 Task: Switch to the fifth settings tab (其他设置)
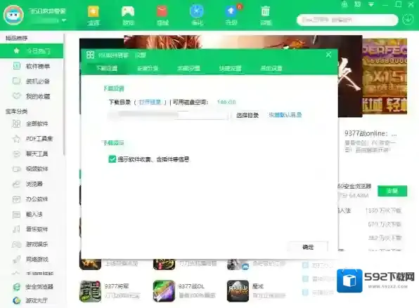click(271, 68)
